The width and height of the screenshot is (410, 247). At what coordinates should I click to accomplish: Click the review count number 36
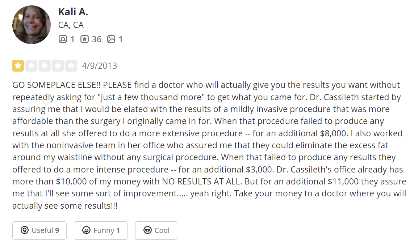coord(96,39)
